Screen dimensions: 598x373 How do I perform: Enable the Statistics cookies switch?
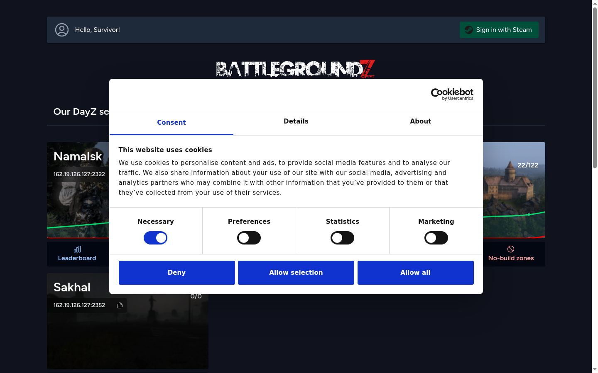[343, 238]
